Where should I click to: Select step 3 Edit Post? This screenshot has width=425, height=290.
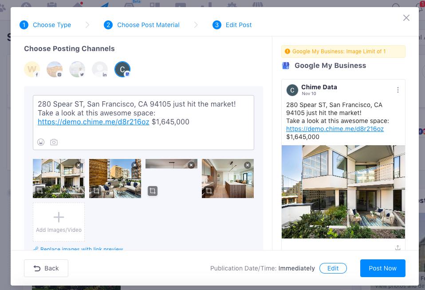tap(232, 25)
